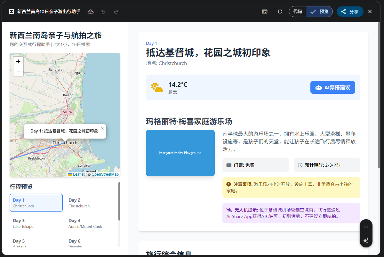This screenshot has height=257, width=384.
Task: Select Day 3 Lake Tekapo itinerary
Action: [x=36, y=223]
